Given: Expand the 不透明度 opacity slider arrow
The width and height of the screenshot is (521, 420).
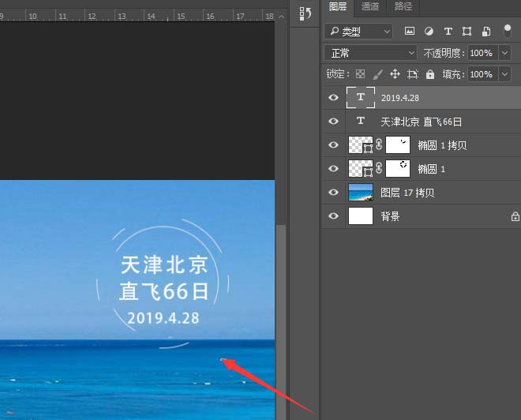Looking at the screenshot, I should point(504,53).
